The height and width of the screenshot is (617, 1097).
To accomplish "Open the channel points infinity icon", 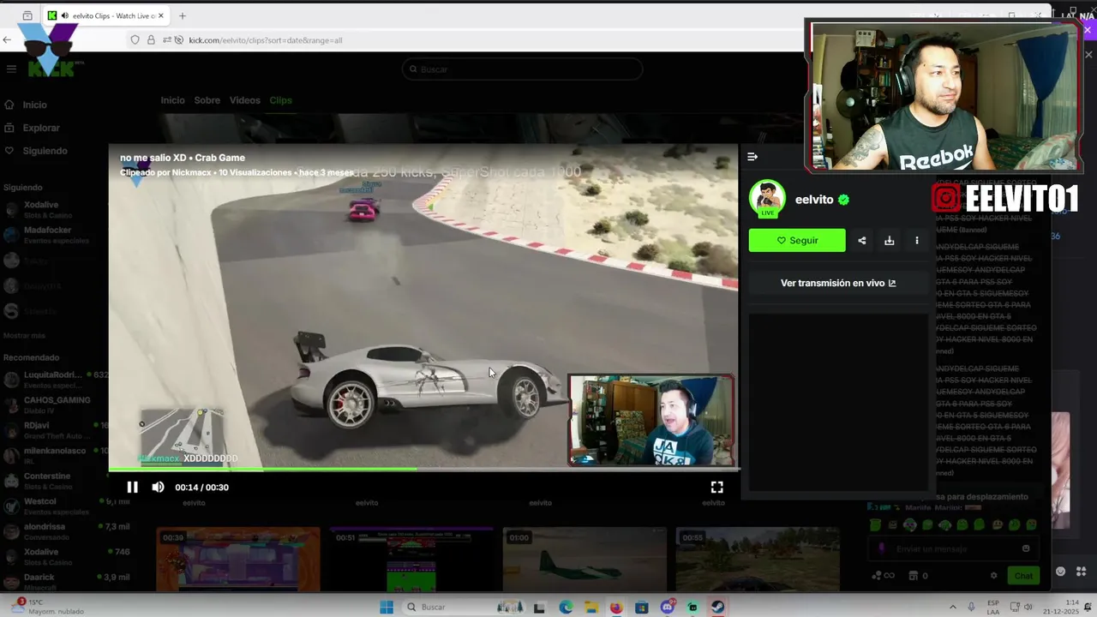I will coord(883,576).
